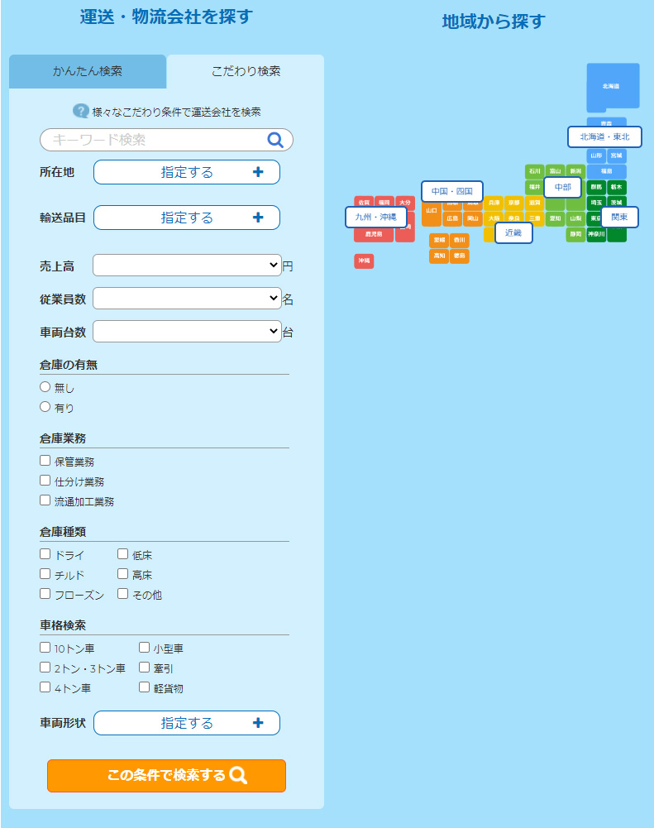Check the 仕分け業務 checkbox

pyautogui.click(x=45, y=481)
